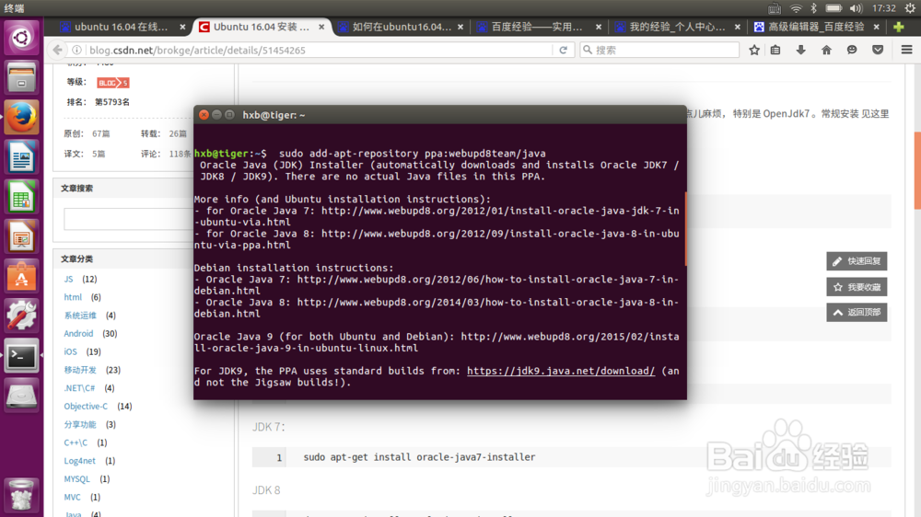Open the JS category link

(69, 279)
